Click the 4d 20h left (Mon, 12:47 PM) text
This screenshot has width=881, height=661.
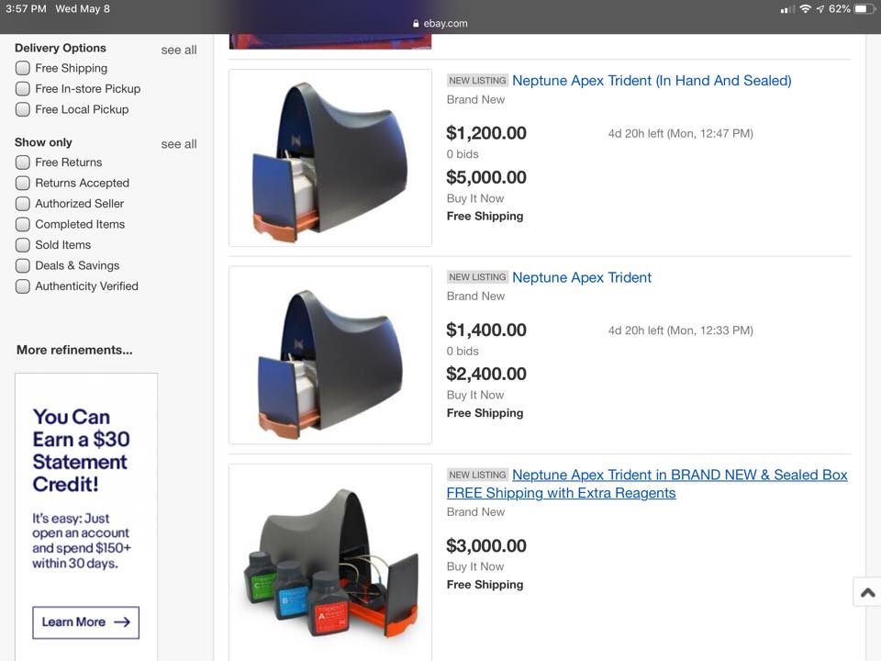[x=680, y=134]
